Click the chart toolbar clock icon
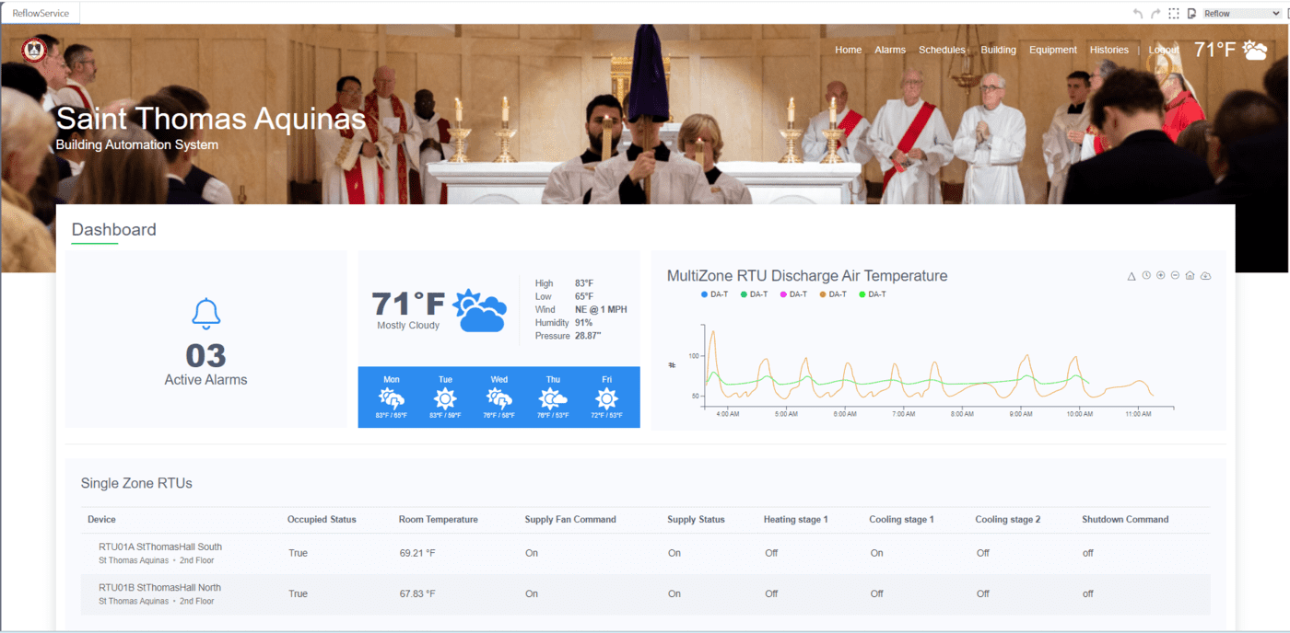The image size is (1290, 633). pos(1146,276)
